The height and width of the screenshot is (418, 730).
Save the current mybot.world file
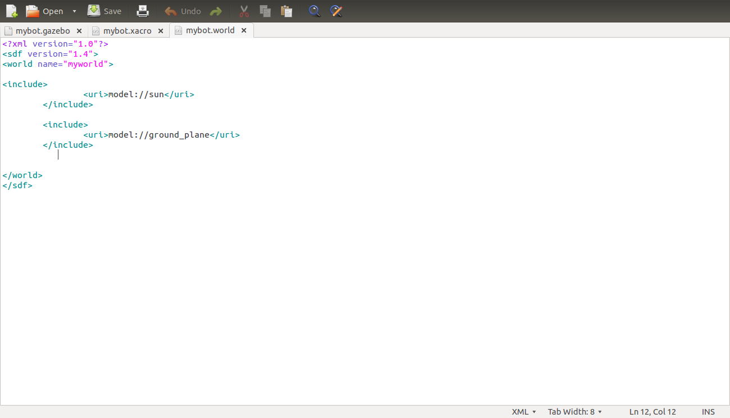pos(105,11)
